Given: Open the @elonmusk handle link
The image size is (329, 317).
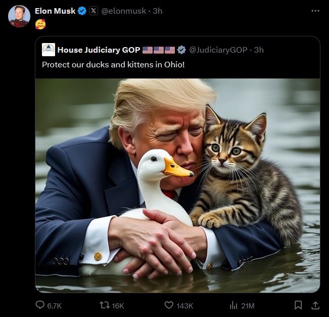Looking at the screenshot, I should pos(124,11).
